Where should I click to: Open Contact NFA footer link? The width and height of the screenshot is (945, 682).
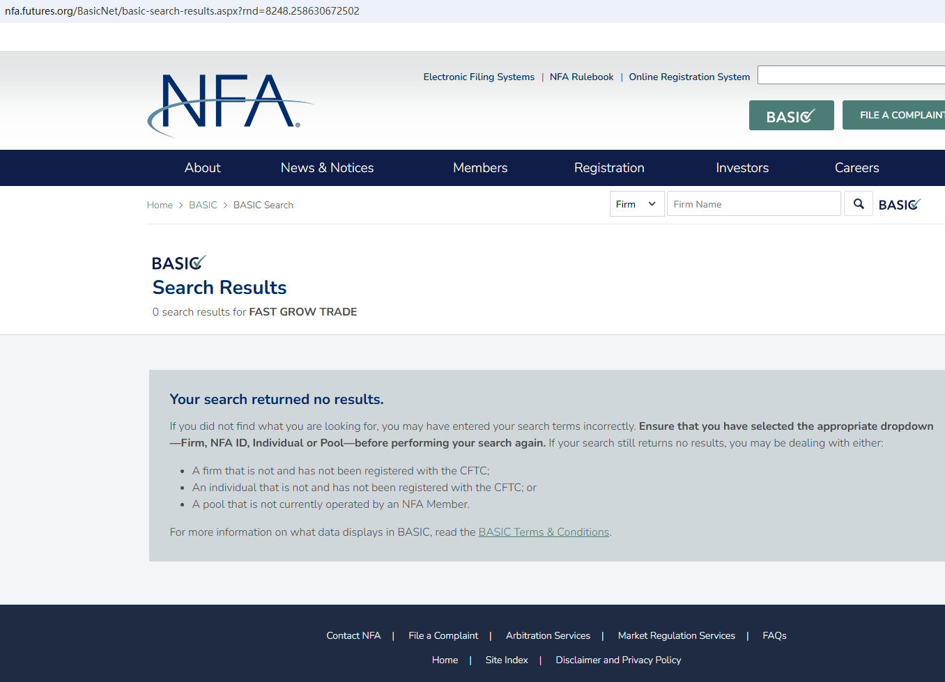(x=353, y=636)
